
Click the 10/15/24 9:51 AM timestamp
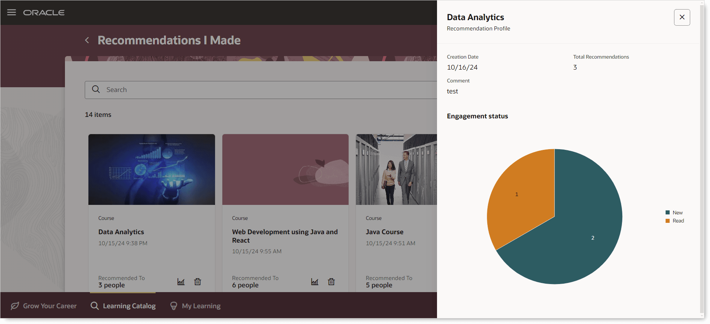click(x=390, y=243)
